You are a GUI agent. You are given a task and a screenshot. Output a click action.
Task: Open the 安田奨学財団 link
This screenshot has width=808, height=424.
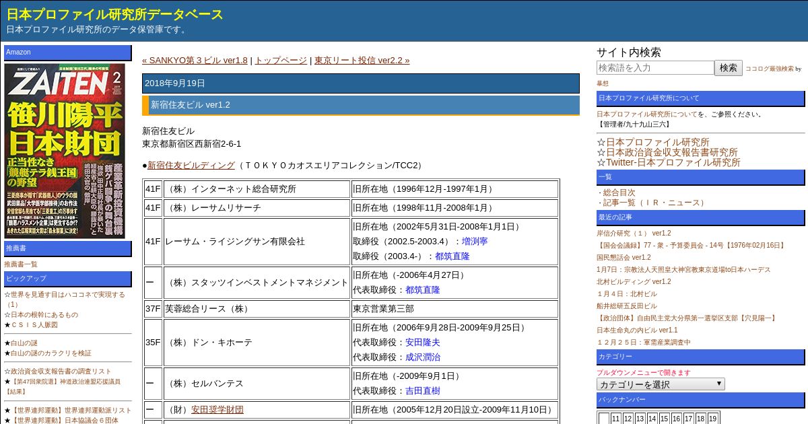pyautogui.click(x=217, y=409)
